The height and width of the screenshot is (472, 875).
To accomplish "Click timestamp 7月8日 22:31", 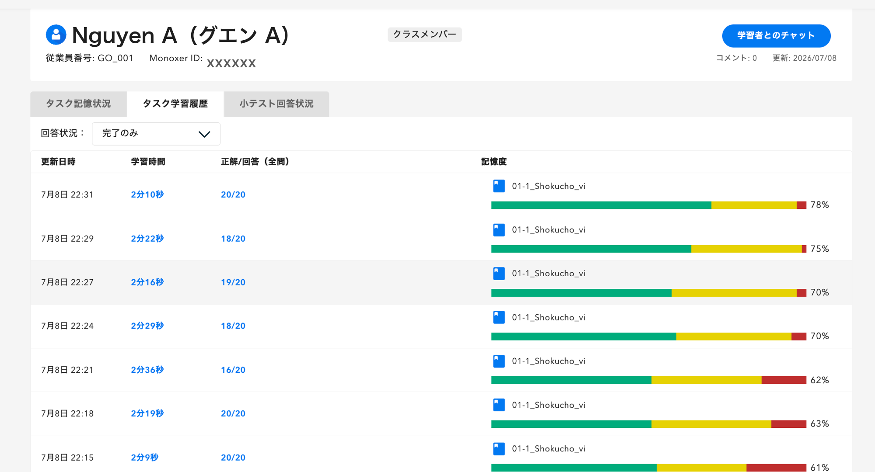I will point(67,195).
